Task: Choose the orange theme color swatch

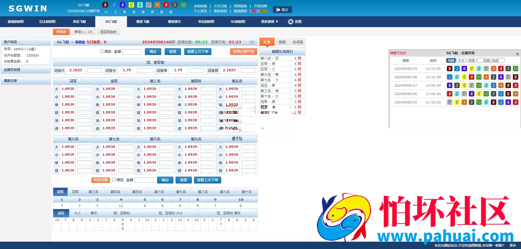Action: (262, 11)
